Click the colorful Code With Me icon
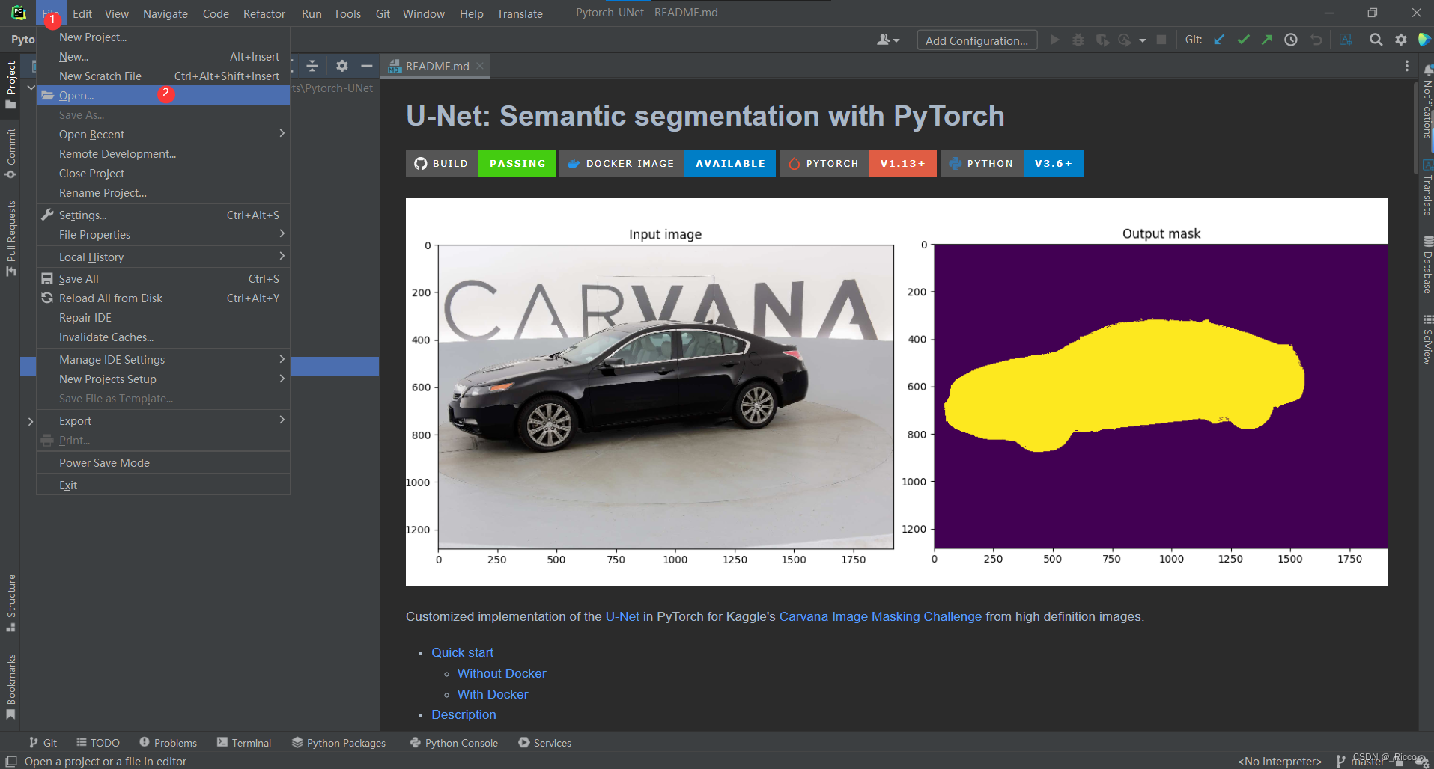This screenshot has height=769, width=1434. tap(1424, 40)
